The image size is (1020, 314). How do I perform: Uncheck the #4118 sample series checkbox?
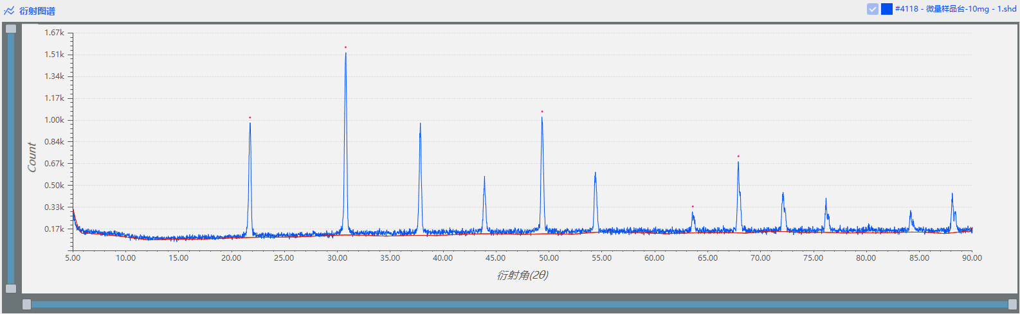click(x=873, y=9)
